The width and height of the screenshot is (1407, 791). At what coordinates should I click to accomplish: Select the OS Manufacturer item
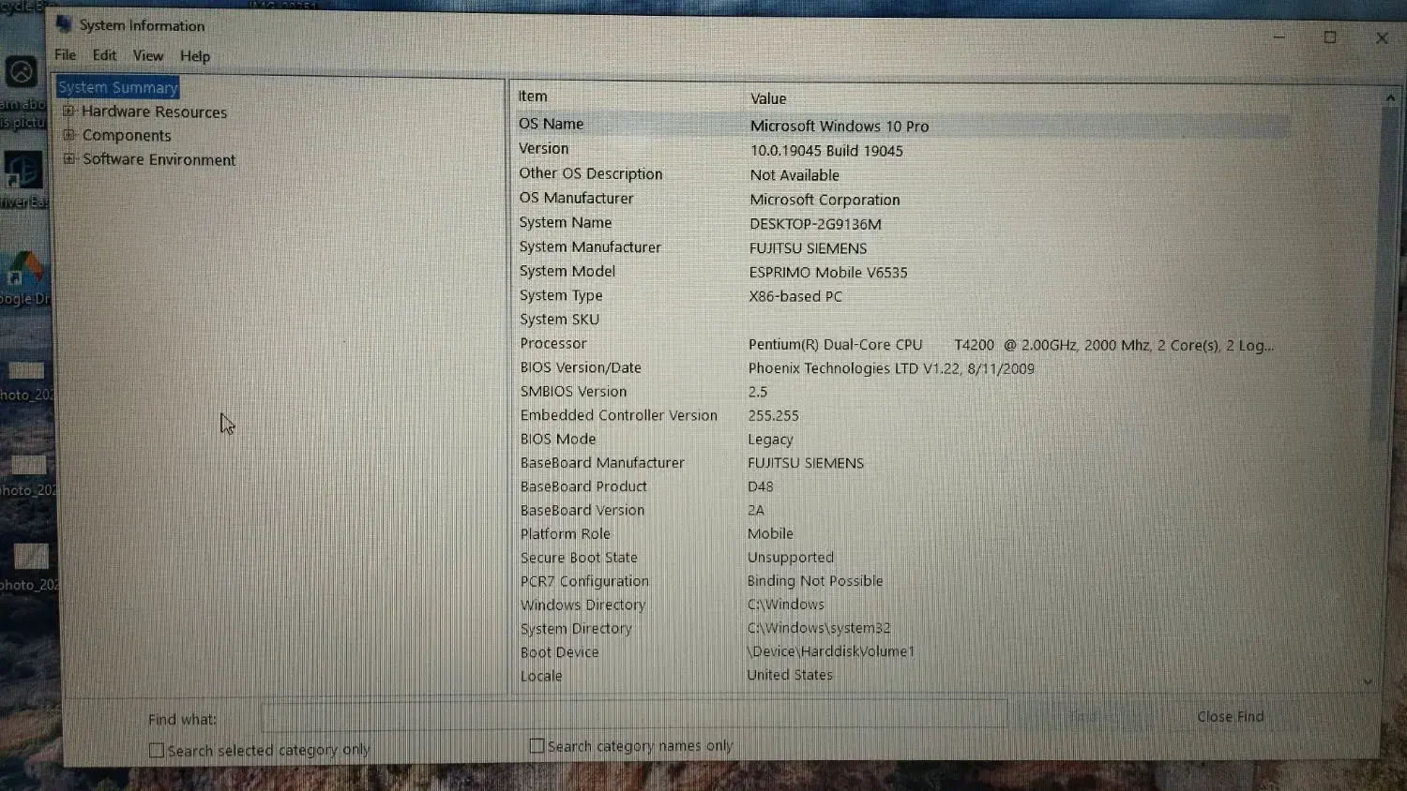[577, 198]
